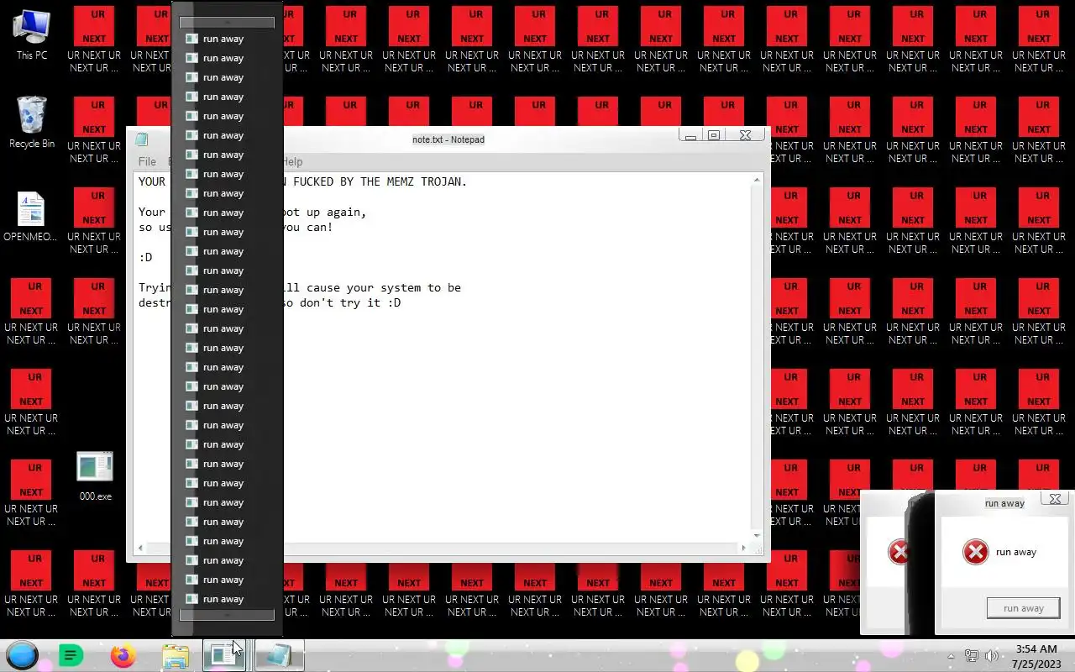Close the run away error dialog
The width and height of the screenshot is (1075, 672).
click(x=1056, y=499)
